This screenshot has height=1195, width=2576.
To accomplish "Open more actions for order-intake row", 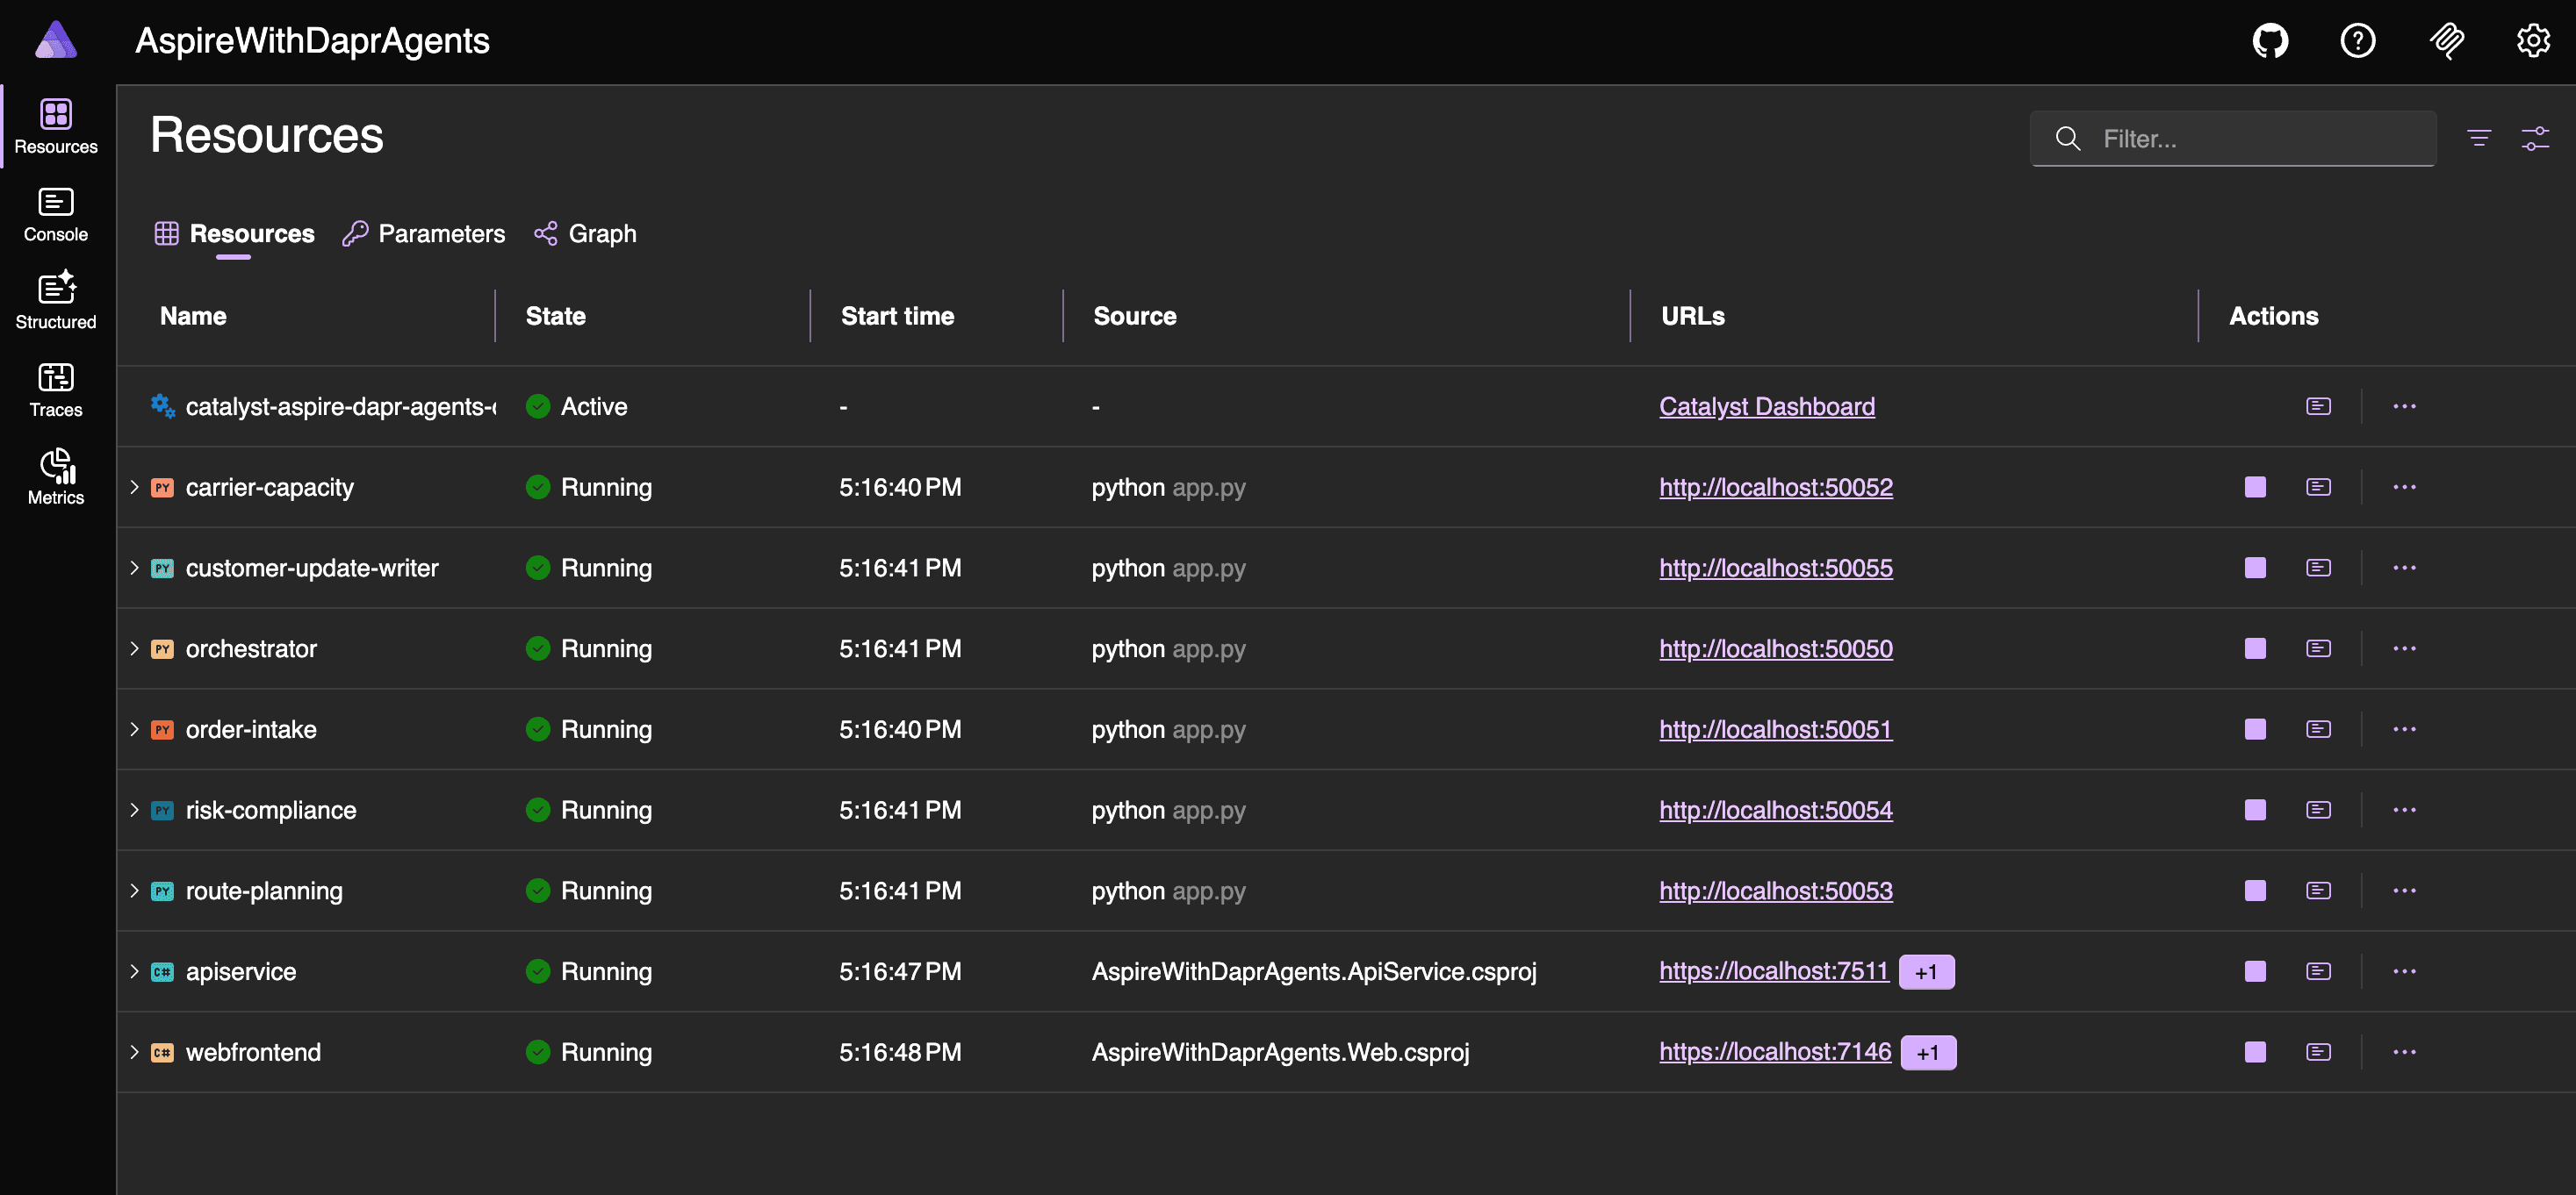I will pos(2404,729).
